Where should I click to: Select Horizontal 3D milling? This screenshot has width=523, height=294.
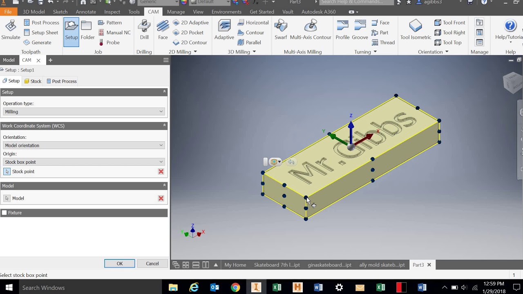point(253,22)
